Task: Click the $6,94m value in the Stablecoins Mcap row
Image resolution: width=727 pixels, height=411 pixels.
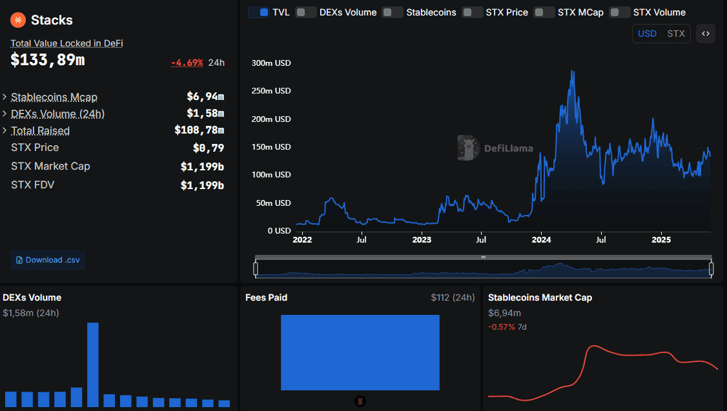Action: click(x=205, y=96)
